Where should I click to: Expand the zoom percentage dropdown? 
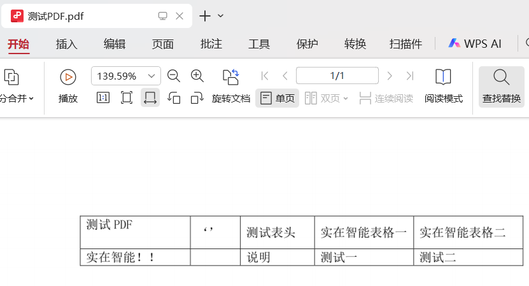[x=152, y=76]
